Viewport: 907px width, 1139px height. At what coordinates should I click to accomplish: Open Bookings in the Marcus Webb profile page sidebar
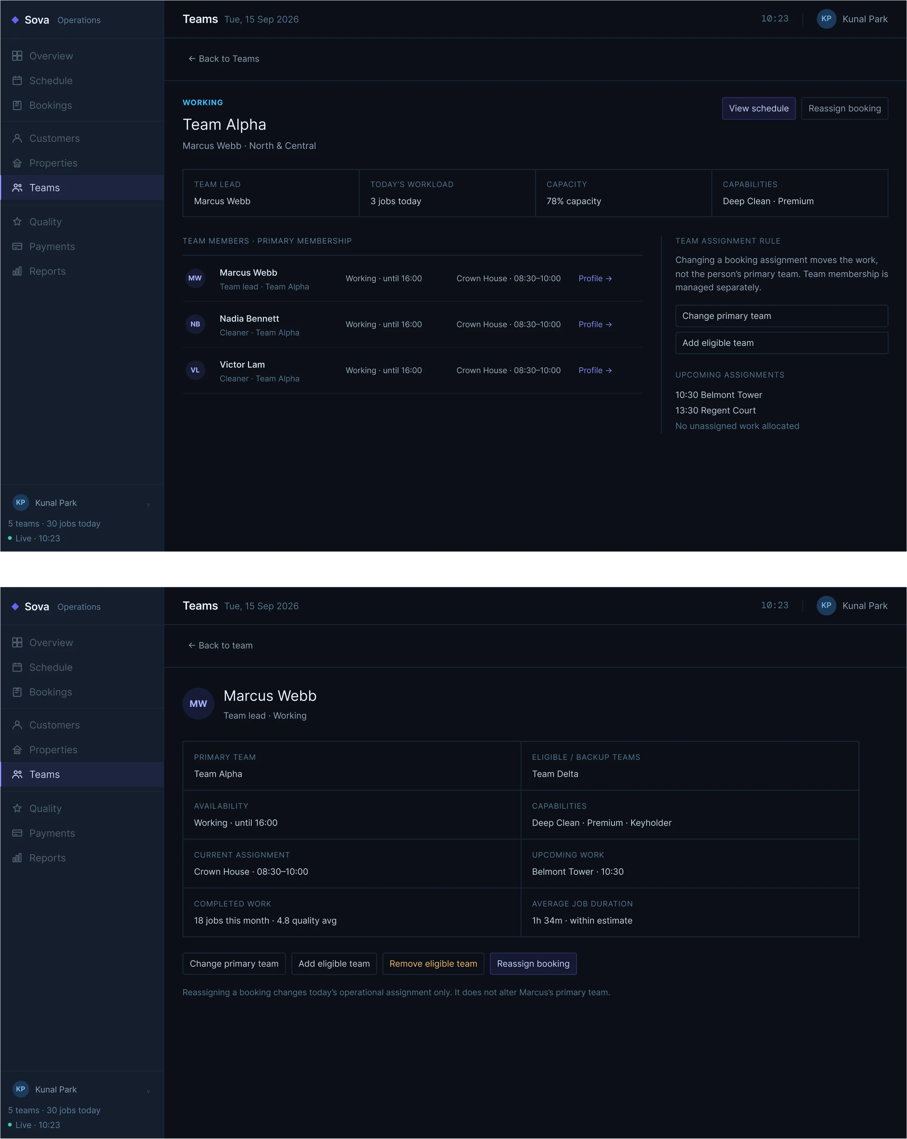[82, 692]
